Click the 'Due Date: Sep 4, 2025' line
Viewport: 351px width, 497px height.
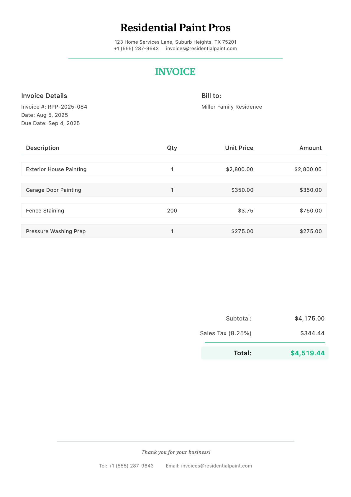click(50, 123)
